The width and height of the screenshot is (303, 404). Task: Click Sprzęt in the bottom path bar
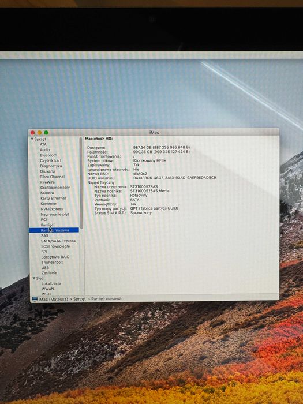80,299
